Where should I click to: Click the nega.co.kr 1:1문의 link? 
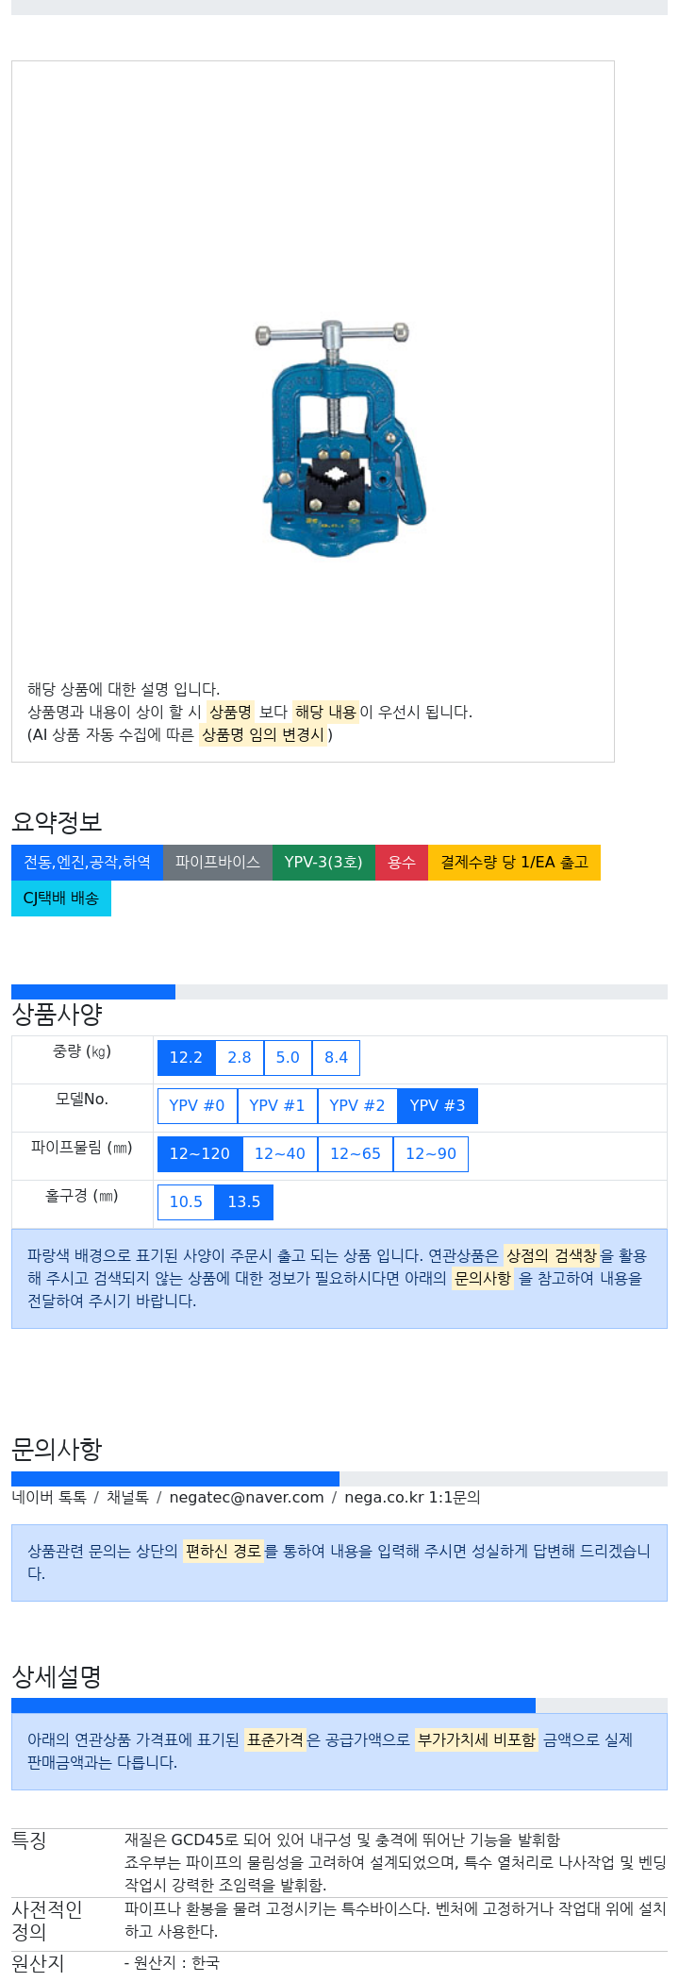coord(412,1498)
